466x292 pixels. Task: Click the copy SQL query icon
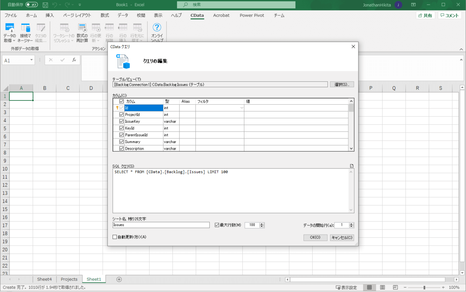pyautogui.click(x=352, y=166)
